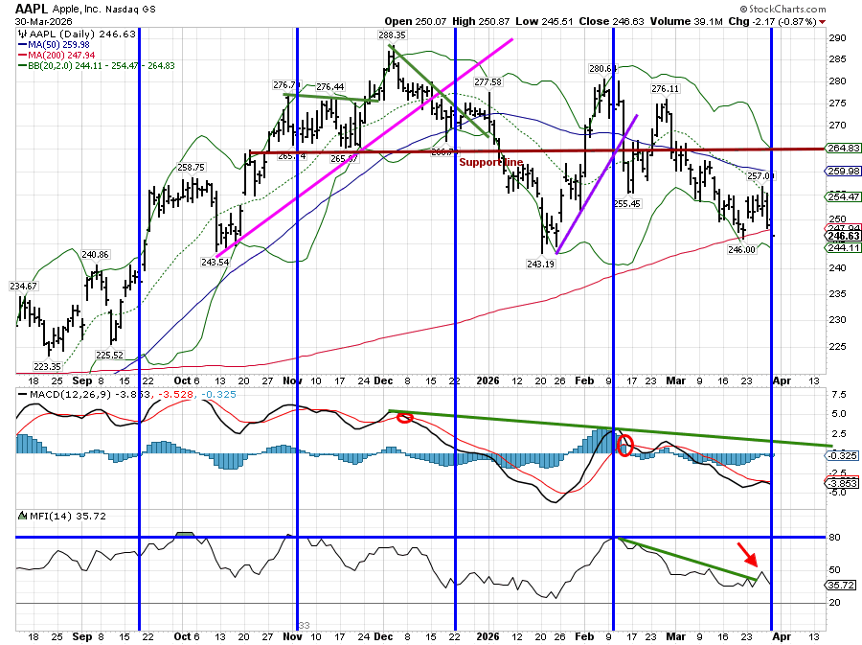Click the red arrow in the MFI panel
862x645 pixels.
point(748,555)
